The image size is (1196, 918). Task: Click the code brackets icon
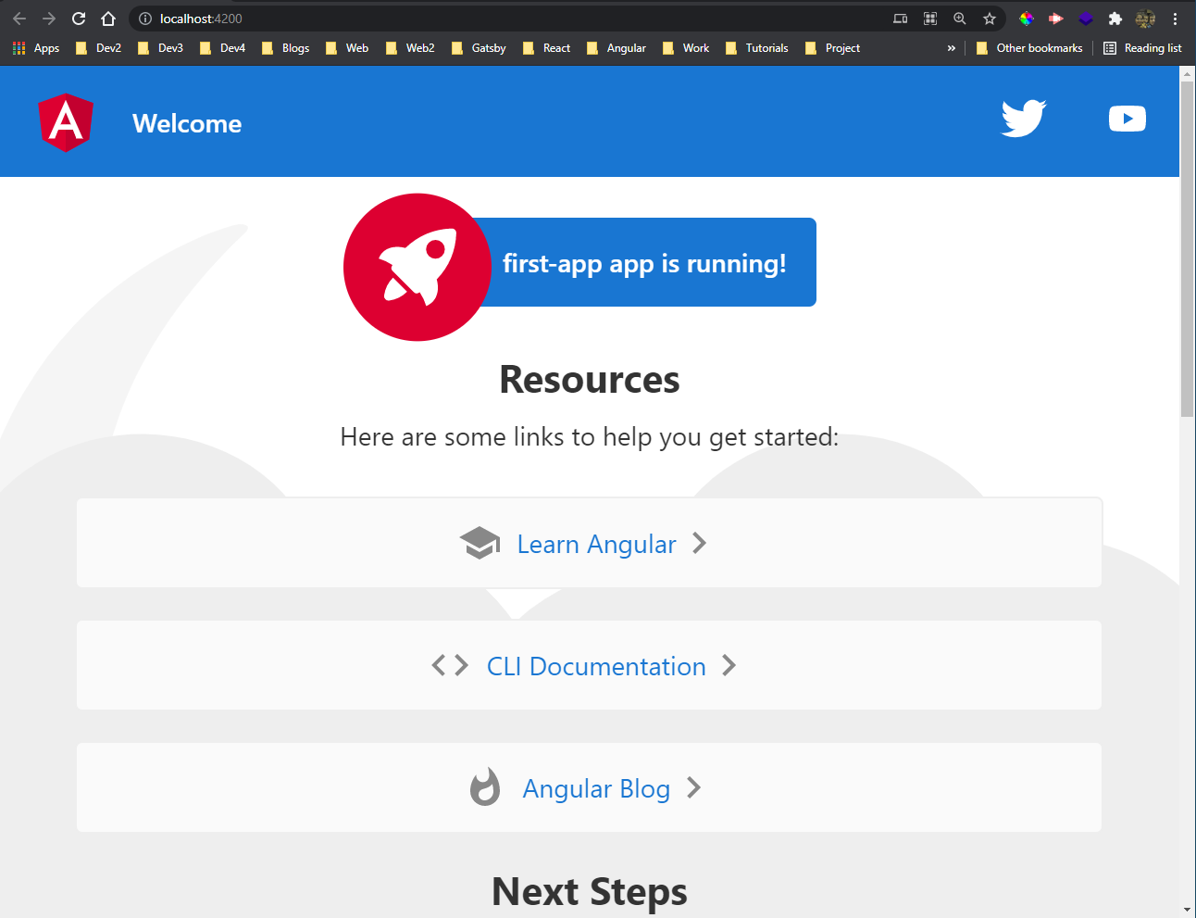(x=450, y=665)
